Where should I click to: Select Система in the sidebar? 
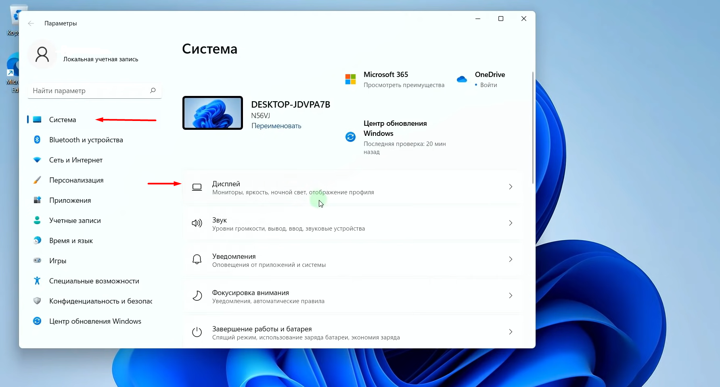[63, 119]
